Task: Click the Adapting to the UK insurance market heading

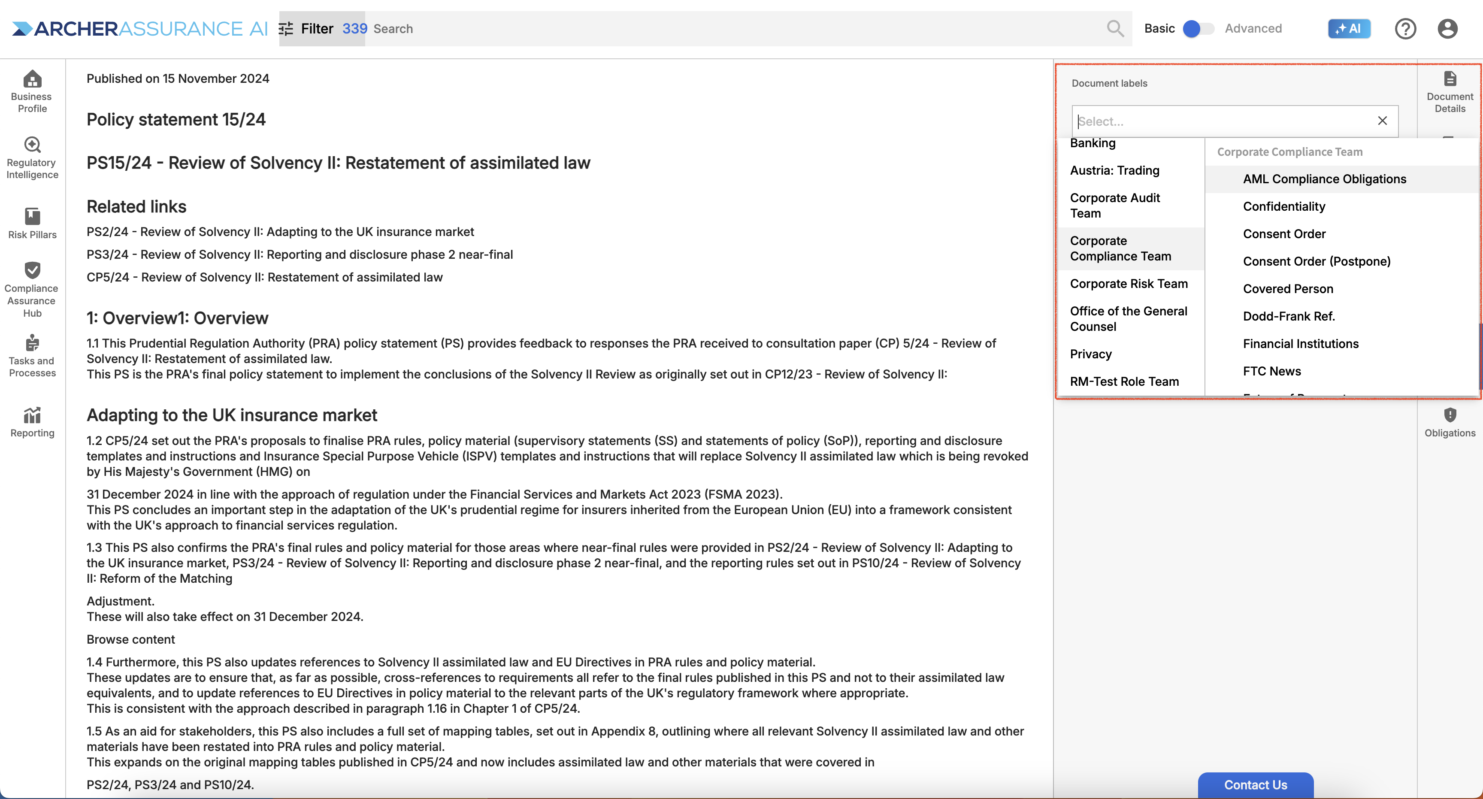Action: click(231, 415)
